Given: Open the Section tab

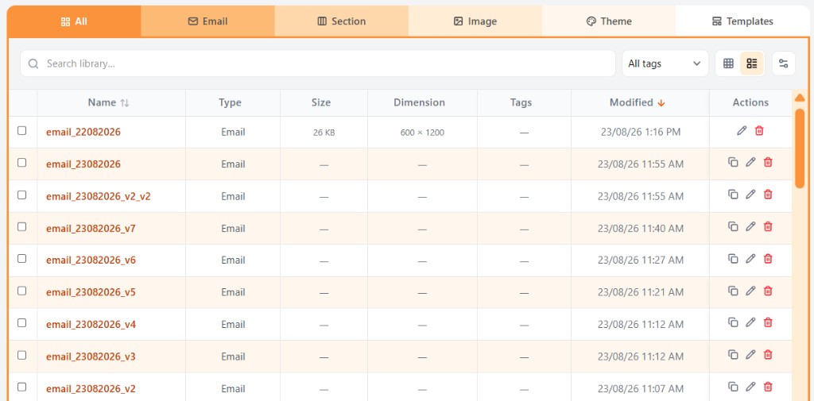Looking at the screenshot, I should (x=342, y=21).
